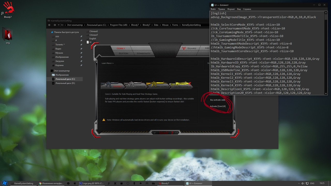Image resolution: width=331 pixels, height=186 pixels.
Task: Open the ChineseS folder
Action: tap(92, 31)
